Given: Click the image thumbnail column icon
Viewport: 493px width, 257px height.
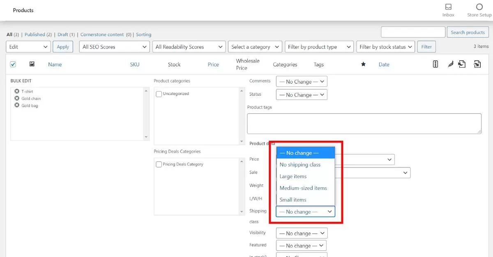Looking at the screenshot, I should [x=32, y=64].
